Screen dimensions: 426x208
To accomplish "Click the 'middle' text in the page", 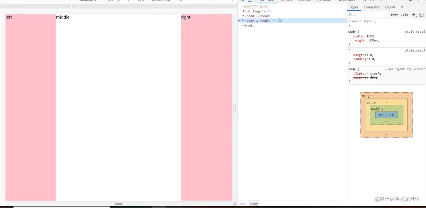I will [63, 17].
